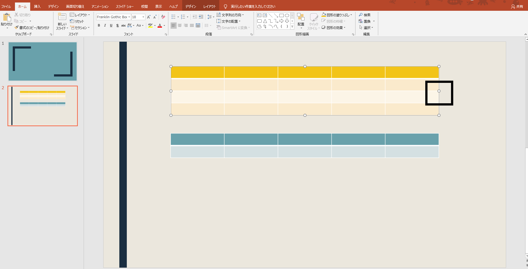Select the Ellipse shape
The height and width of the screenshot is (269, 528).
click(287, 15)
